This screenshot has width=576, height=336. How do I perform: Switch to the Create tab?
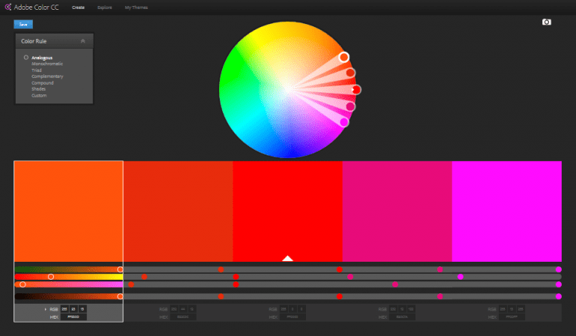[78, 7]
